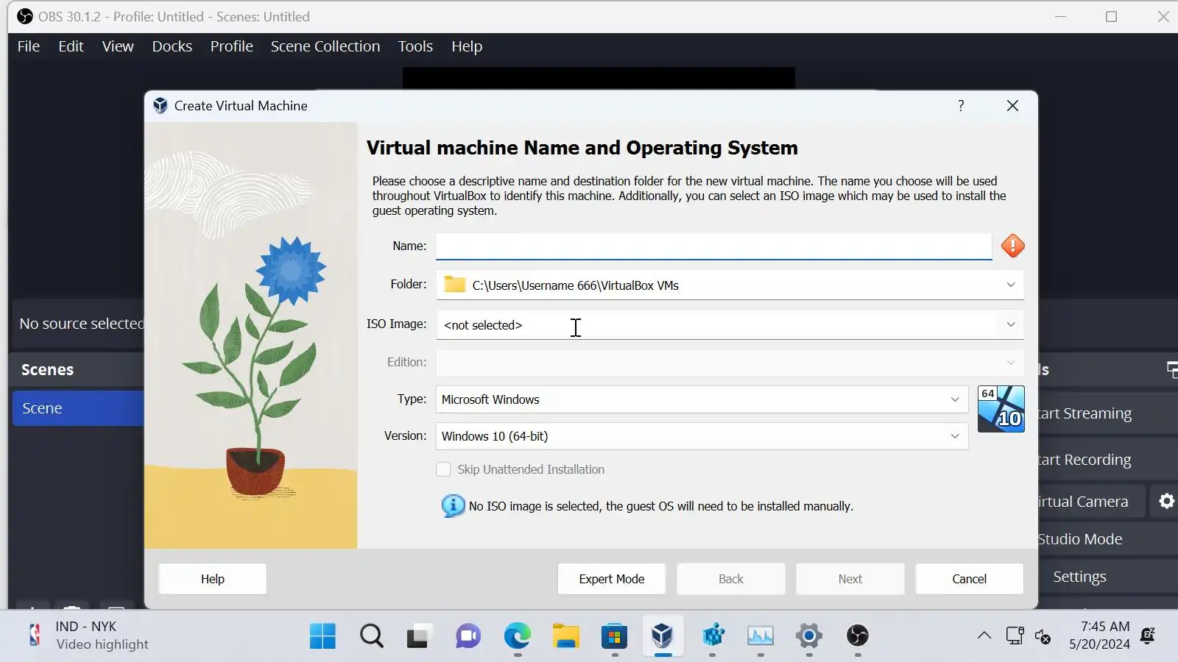Toggle Skip Unattended Installation checkbox
The image size is (1178, 662).
pos(443,469)
